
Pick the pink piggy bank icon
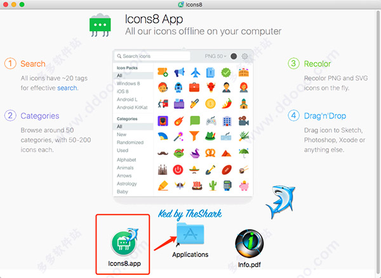[x=244, y=186]
